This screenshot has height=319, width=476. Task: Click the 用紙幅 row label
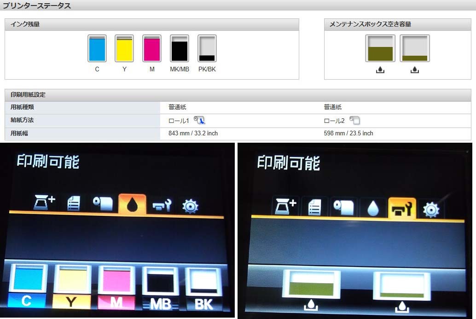[x=19, y=133]
